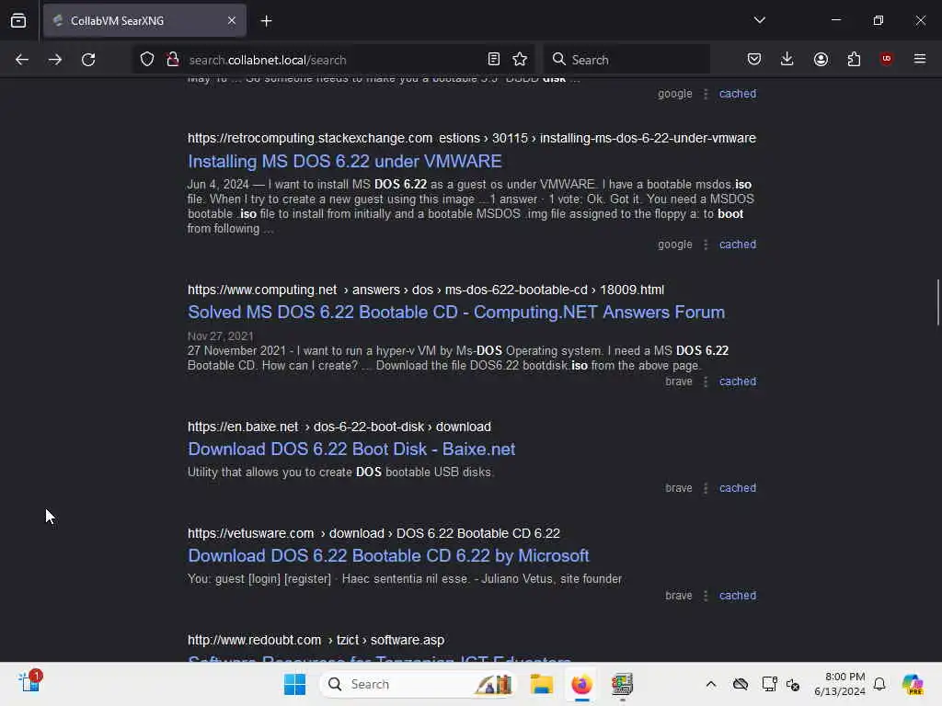The width and height of the screenshot is (942, 706).
Task: Expand options dots for computing.net result
Action: (x=706, y=381)
